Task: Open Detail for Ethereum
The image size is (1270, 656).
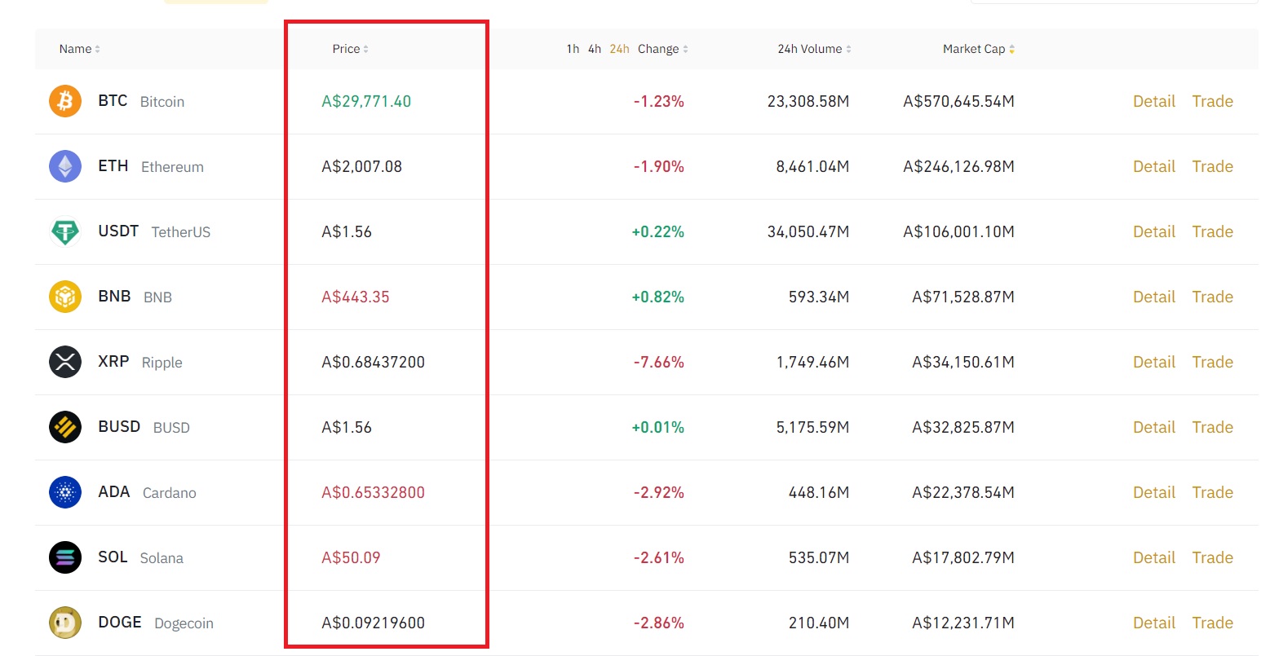Action: click(1154, 166)
